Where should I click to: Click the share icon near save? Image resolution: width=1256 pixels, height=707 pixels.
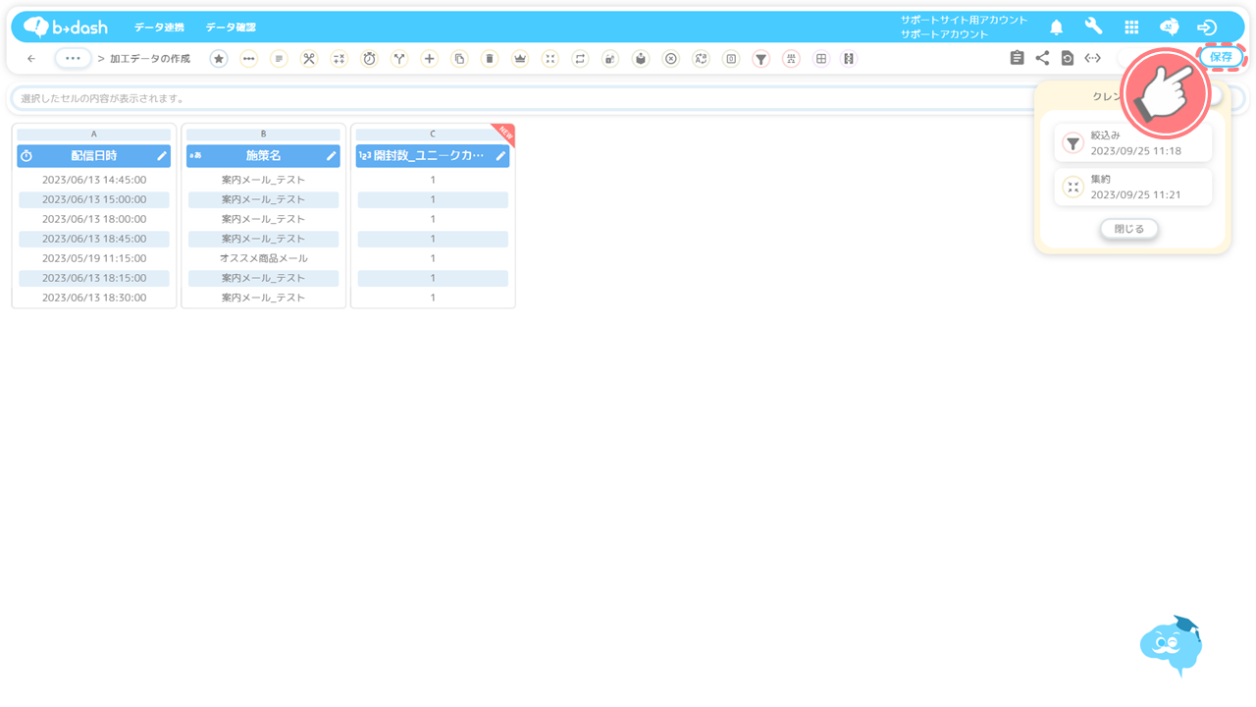pos(1042,59)
